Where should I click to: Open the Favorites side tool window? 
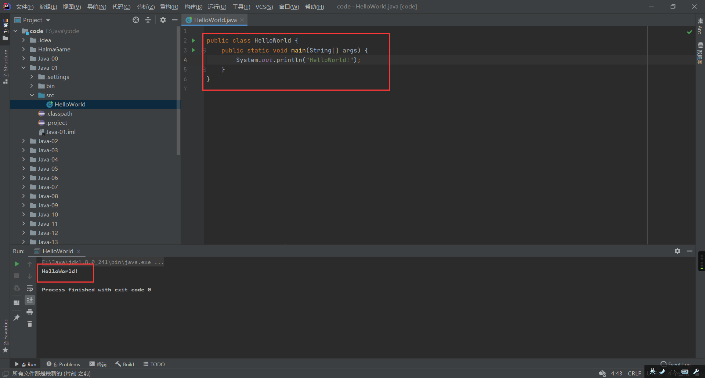pos(5,336)
